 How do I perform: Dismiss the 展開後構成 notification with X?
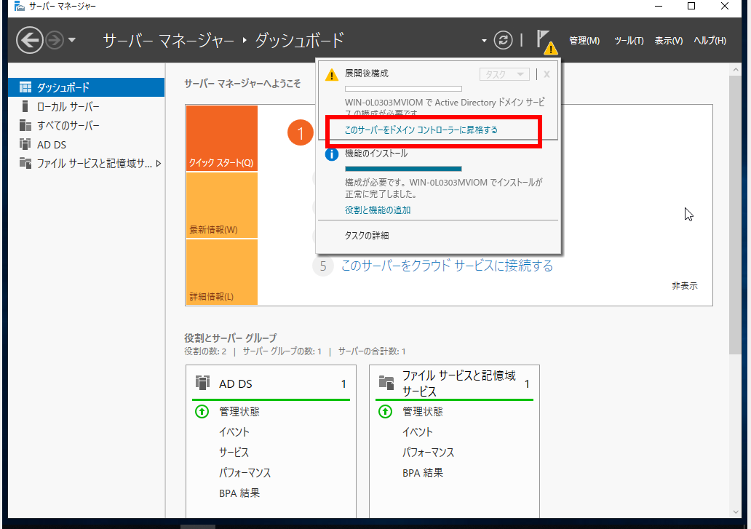547,74
